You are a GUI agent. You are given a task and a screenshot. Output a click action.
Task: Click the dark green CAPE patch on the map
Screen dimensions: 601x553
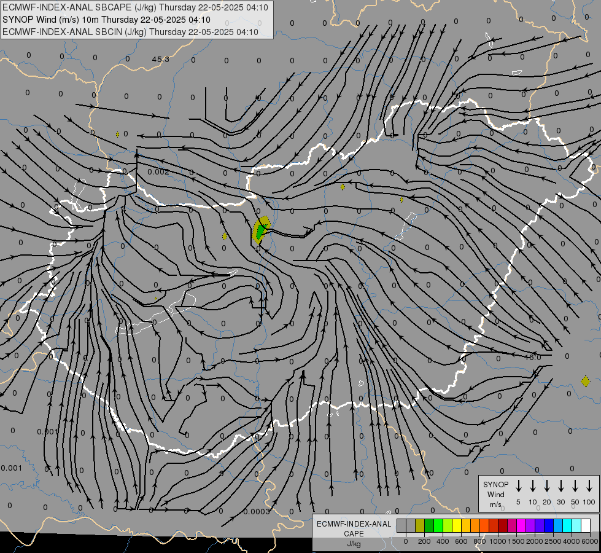[x=261, y=231]
